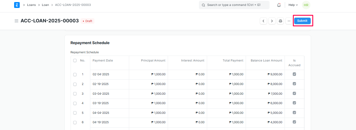Viewport: 356px width, 130px height.
Task: Submit the loan document
Action: coord(302,21)
